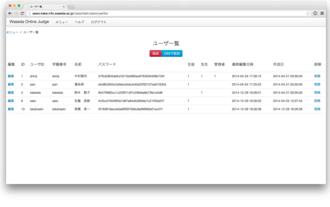Click 削除 link for user pan

click(x=317, y=85)
